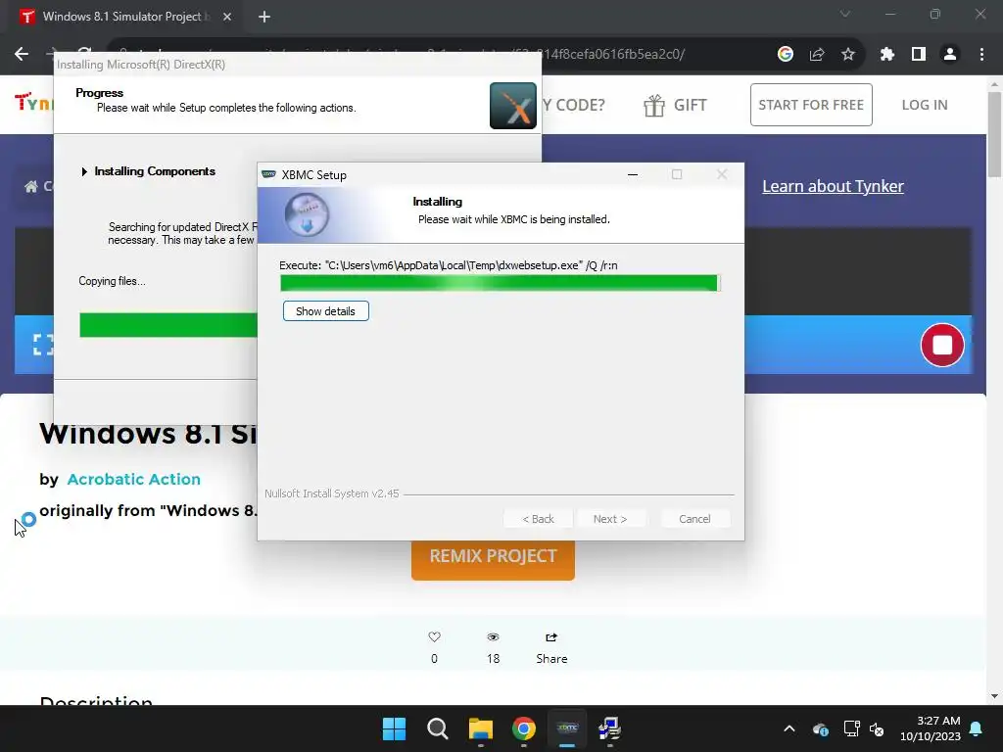Select the XBMC Setup taskbar icon
The height and width of the screenshot is (752, 1003).
click(x=567, y=728)
